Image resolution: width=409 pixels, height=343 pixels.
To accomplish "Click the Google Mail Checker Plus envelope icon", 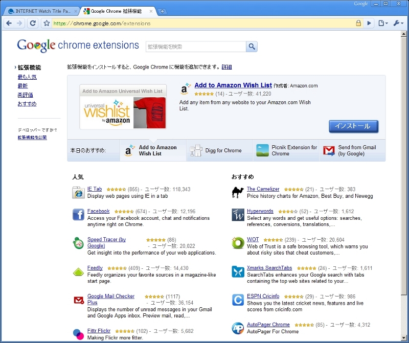I will [x=79, y=300].
